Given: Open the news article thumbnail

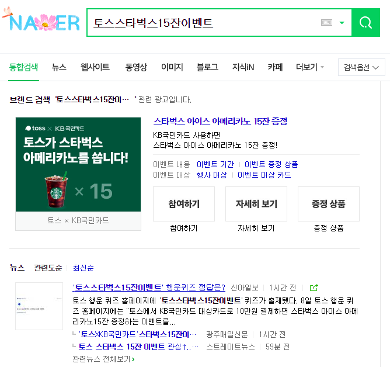Looking at the screenshot, I should tap(39, 306).
